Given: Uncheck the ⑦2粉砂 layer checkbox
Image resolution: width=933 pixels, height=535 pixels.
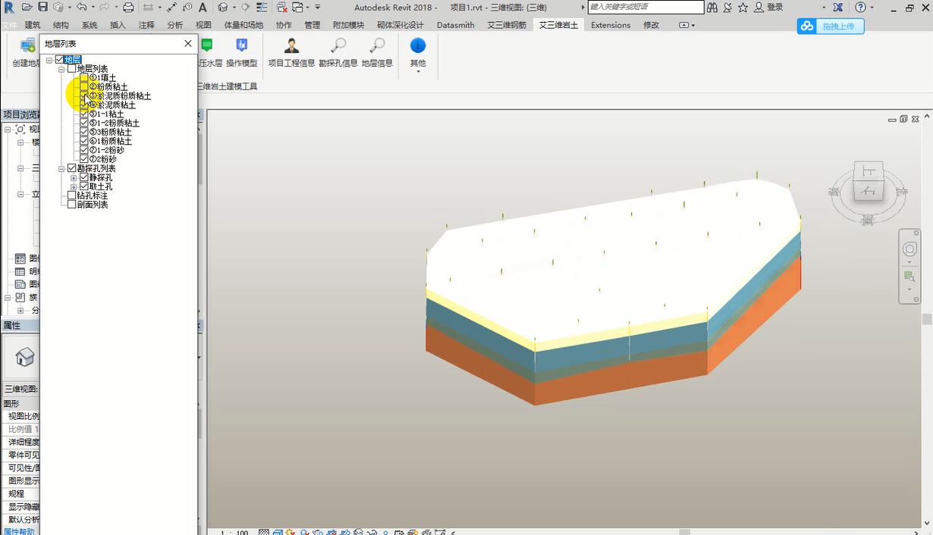Looking at the screenshot, I should click(84, 160).
